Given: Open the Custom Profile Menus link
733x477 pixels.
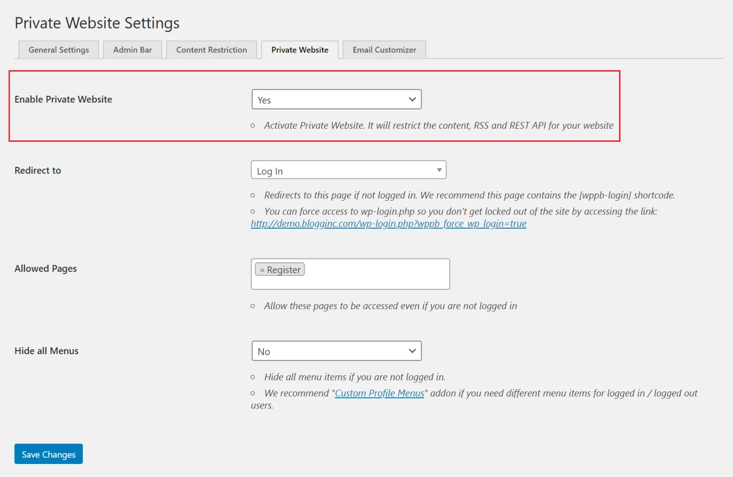Looking at the screenshot, I should click(x=379, y=393).
